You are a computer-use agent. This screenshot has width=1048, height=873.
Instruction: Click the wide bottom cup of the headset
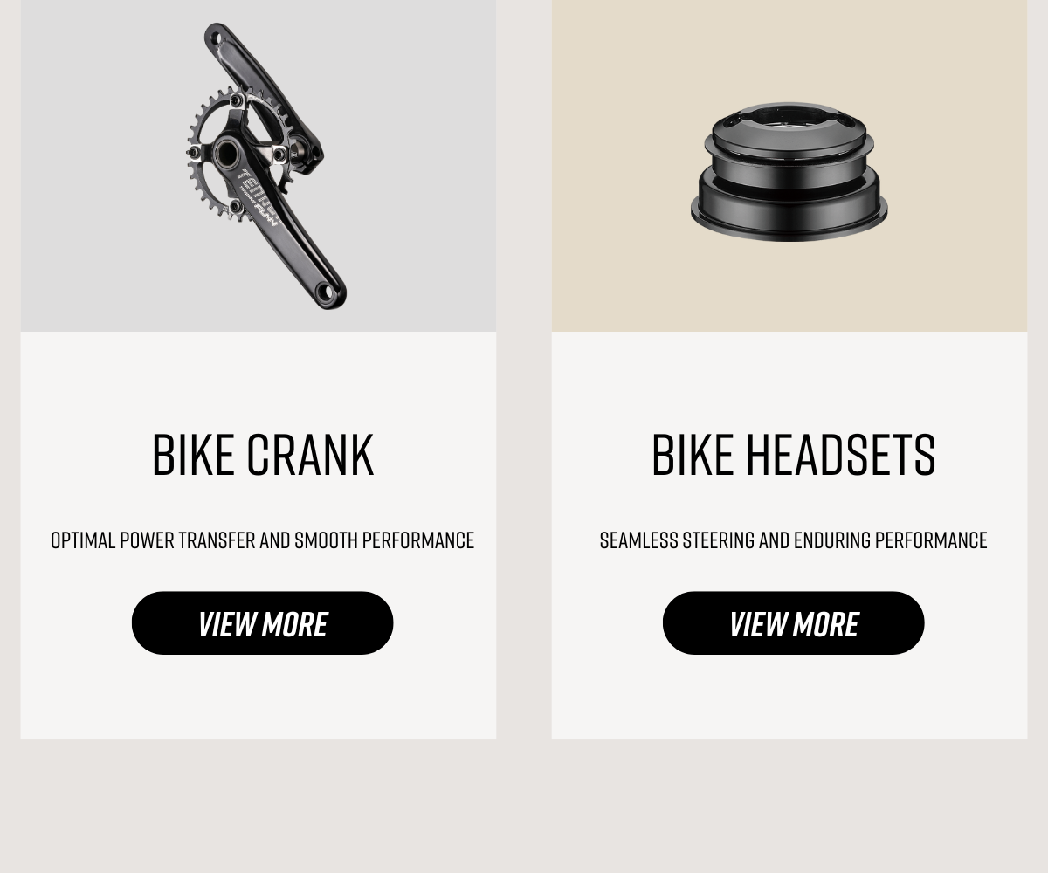789,214
